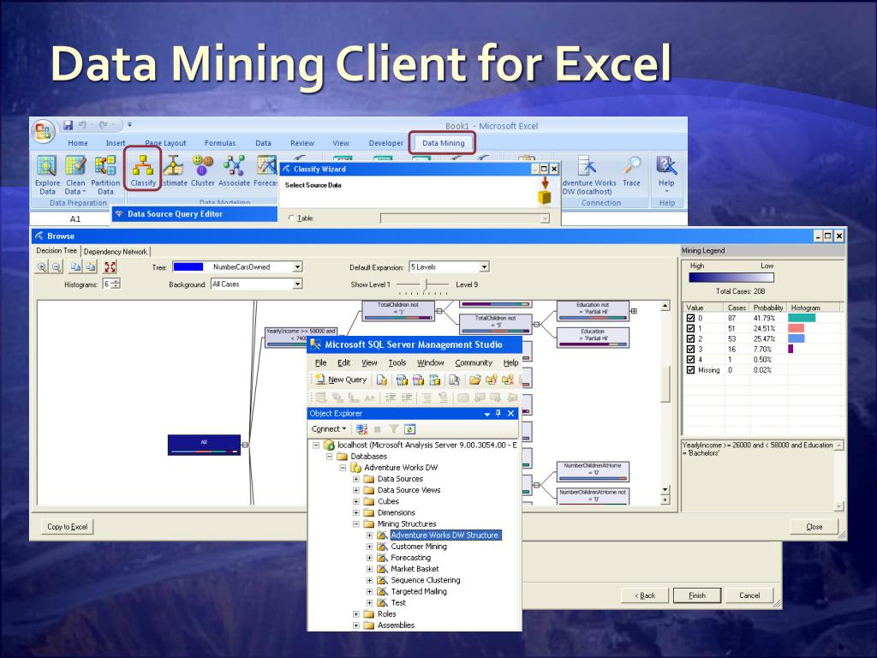Select the Table radio button in Classify Wizard

291,218
